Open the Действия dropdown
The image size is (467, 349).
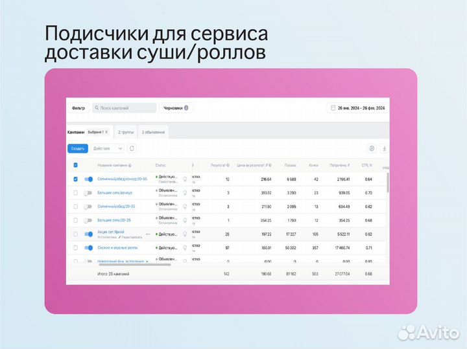(x=107, y=148)
